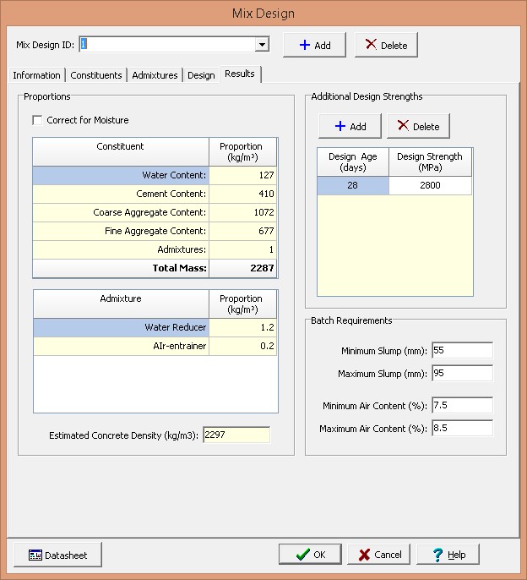527x580 pixels.
Task: Add an additional design strength row
Action: [350, 126]
